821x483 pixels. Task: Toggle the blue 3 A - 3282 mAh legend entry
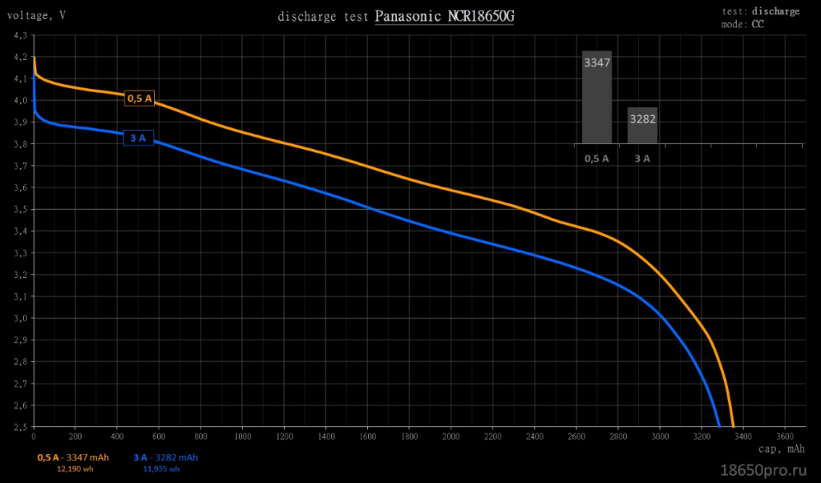tap(166, 457)
